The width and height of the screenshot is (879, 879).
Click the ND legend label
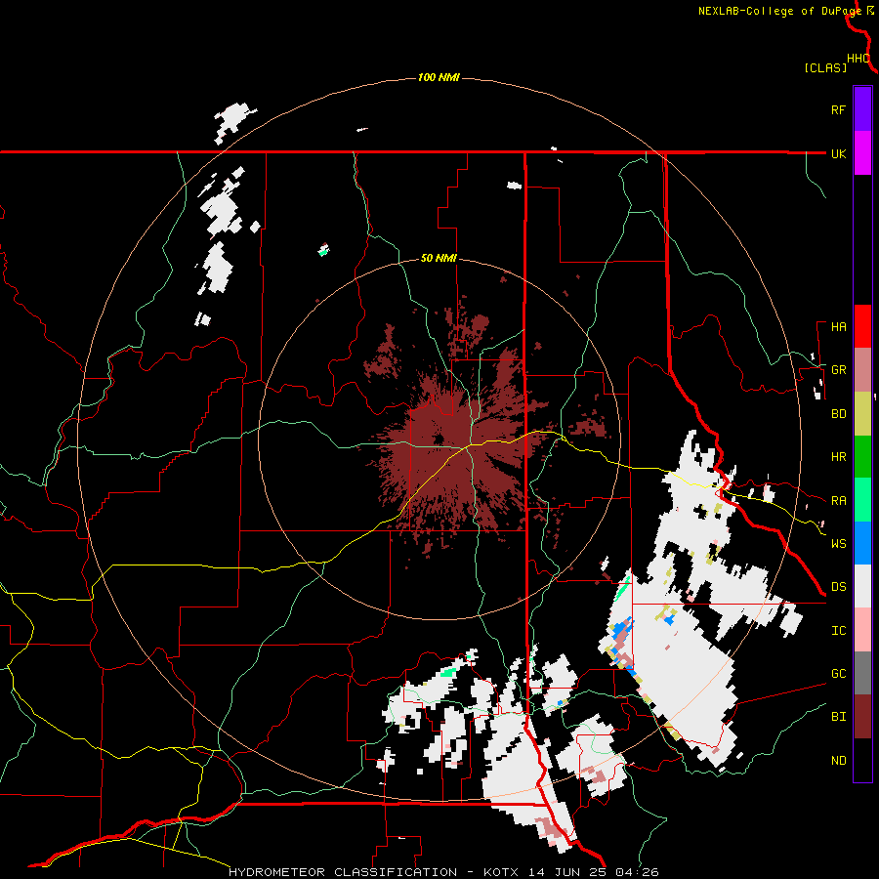coord(838,761)
